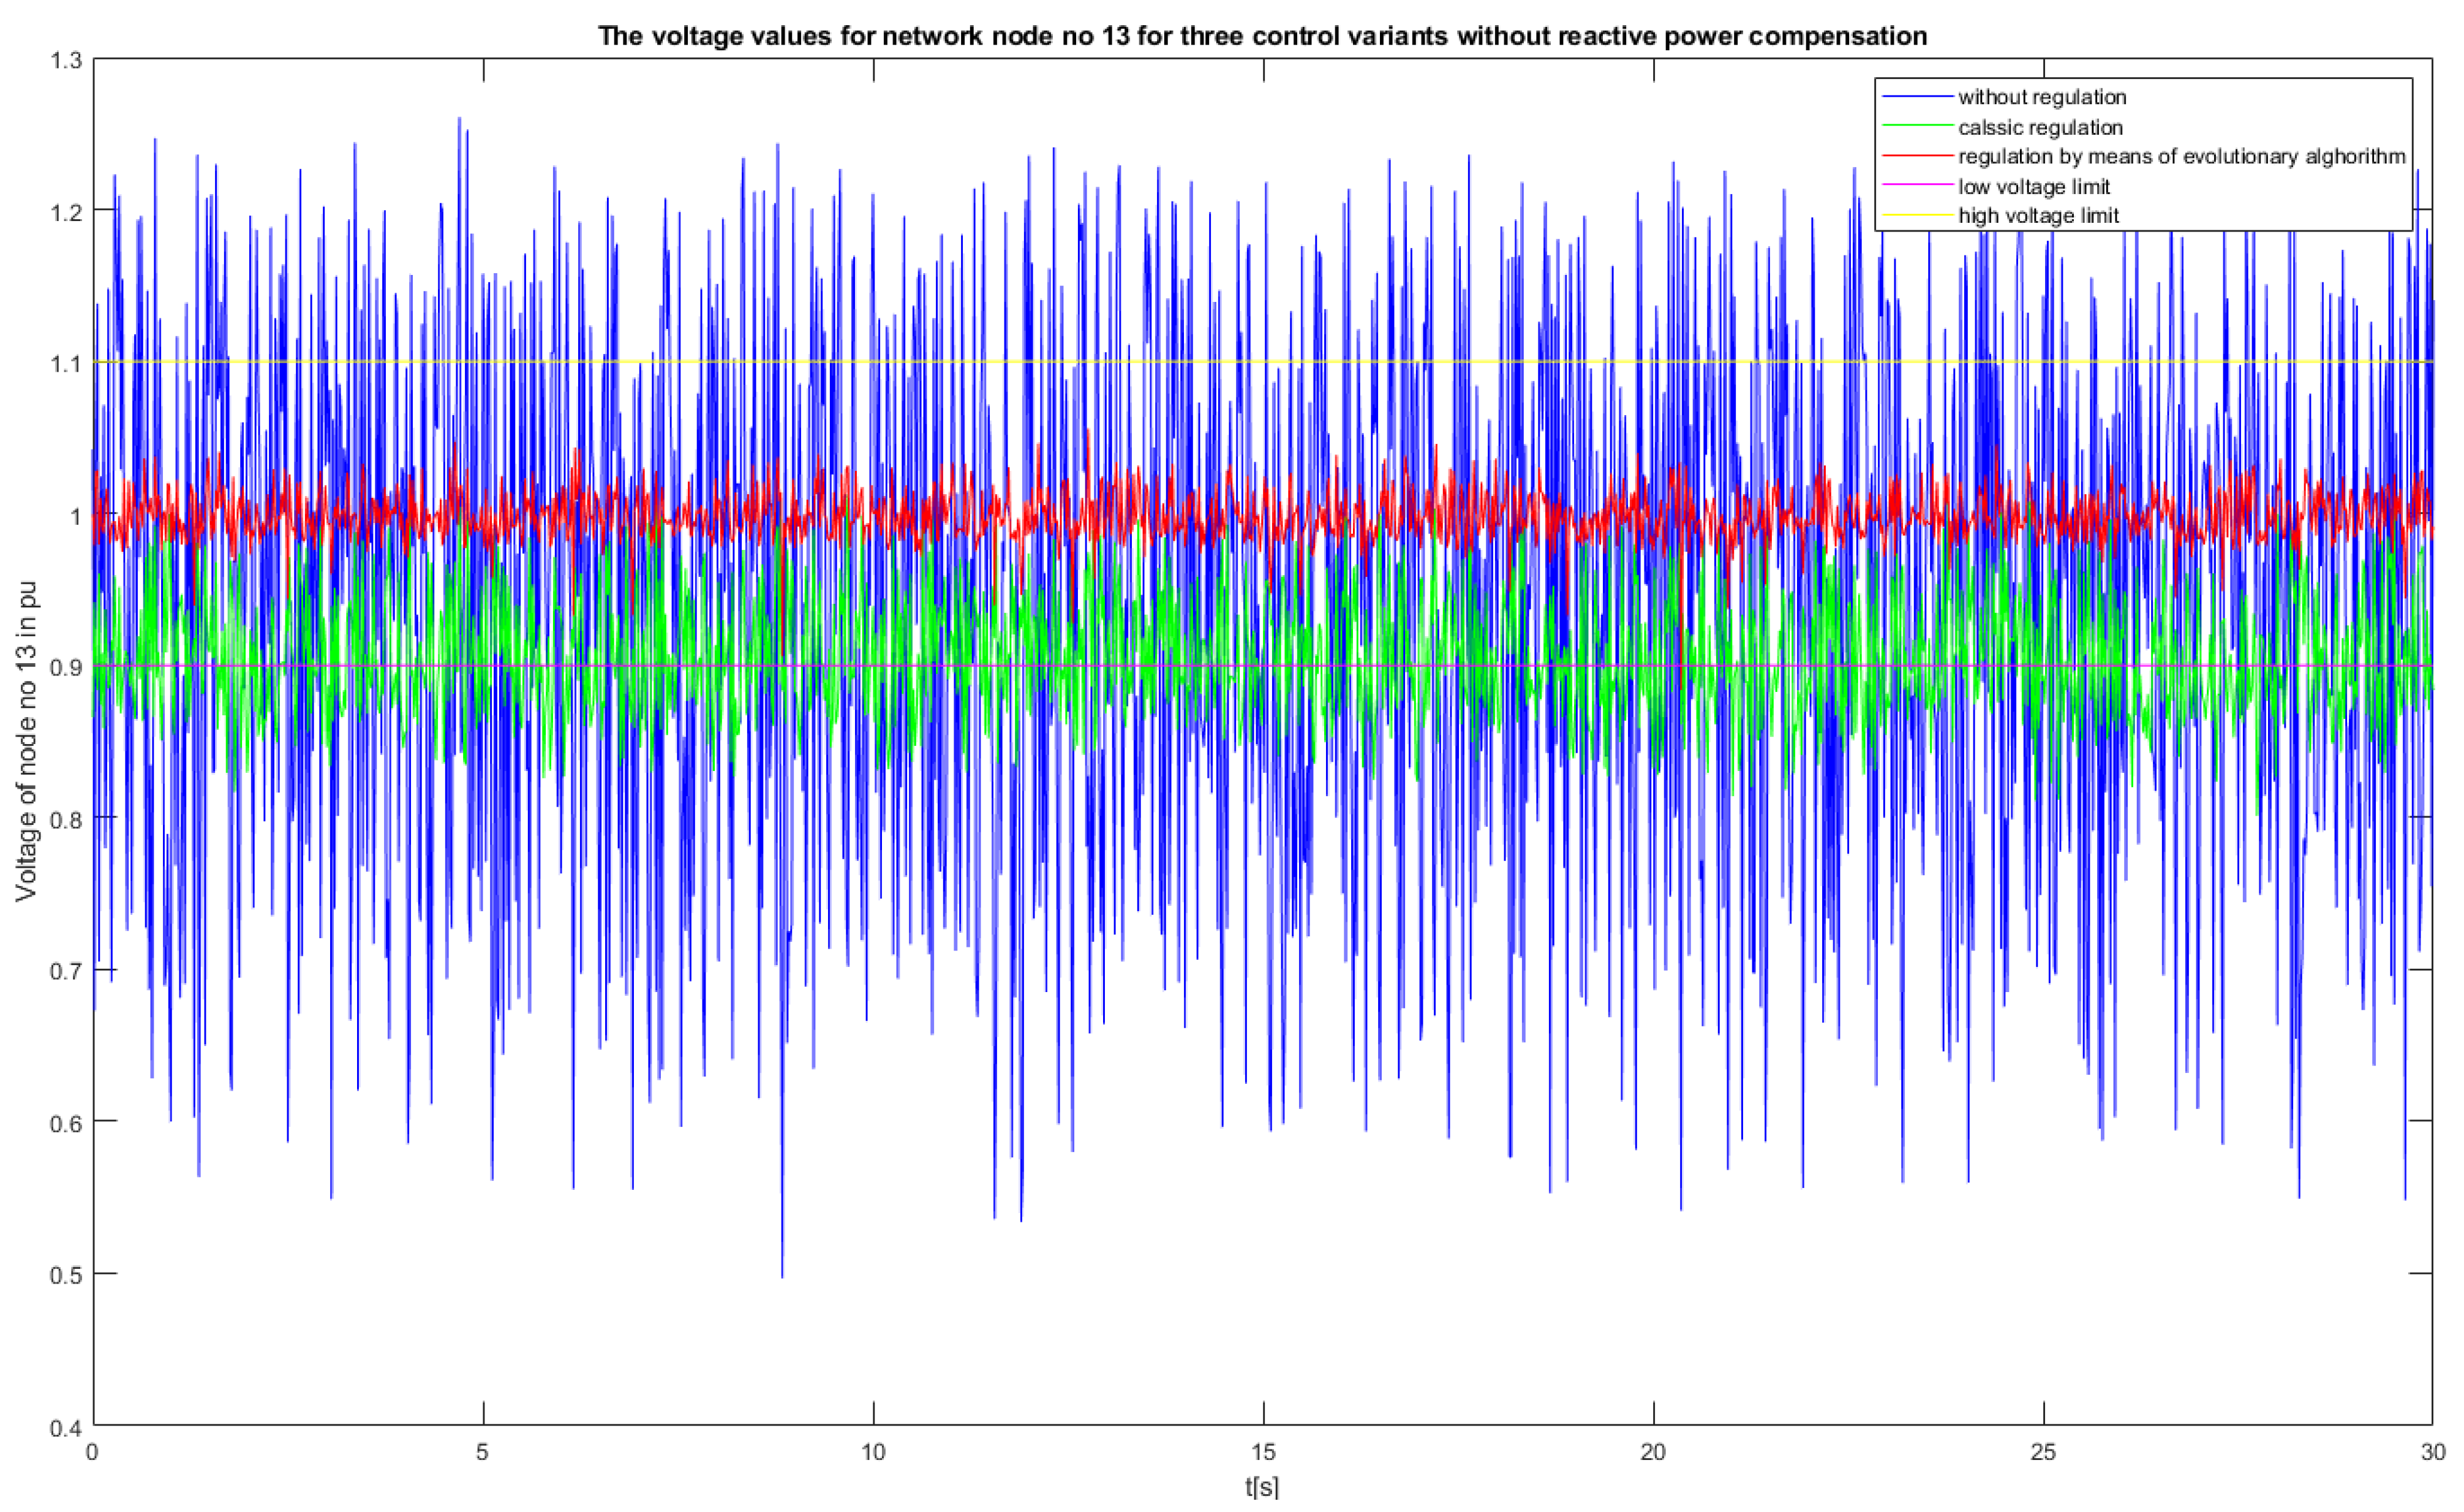Click the blue line sample in legend
This screenshot has width=2464, height=1512.
(1917, 97)
